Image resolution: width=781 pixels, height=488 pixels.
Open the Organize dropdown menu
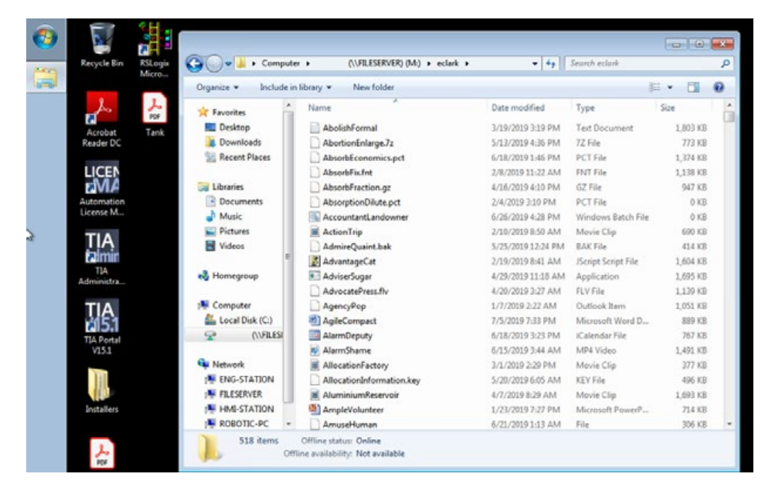point(217,87)
